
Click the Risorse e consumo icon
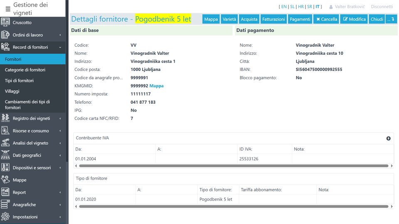(5, 131)
